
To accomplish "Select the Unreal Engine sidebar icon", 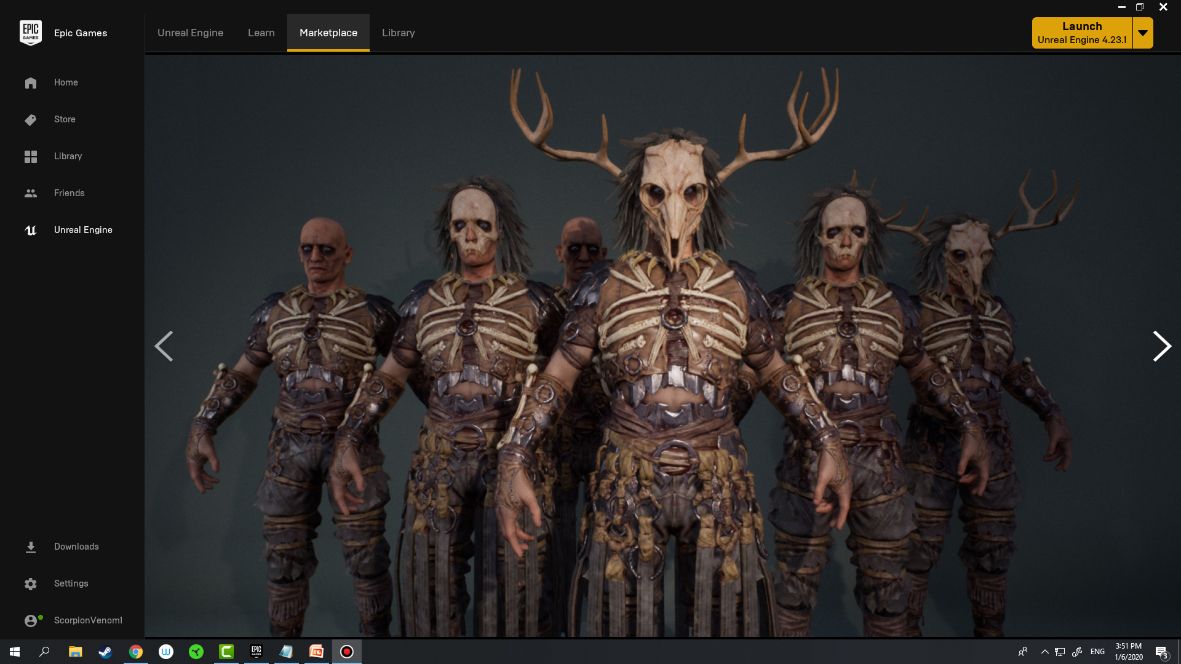I will click(x=31, y=230).
